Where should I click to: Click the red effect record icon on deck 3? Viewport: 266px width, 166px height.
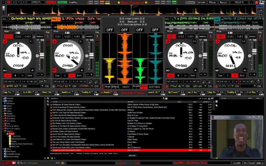coord(4,86)
